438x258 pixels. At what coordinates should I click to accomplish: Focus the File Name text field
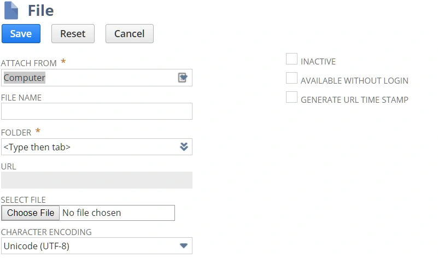[97, 112]
